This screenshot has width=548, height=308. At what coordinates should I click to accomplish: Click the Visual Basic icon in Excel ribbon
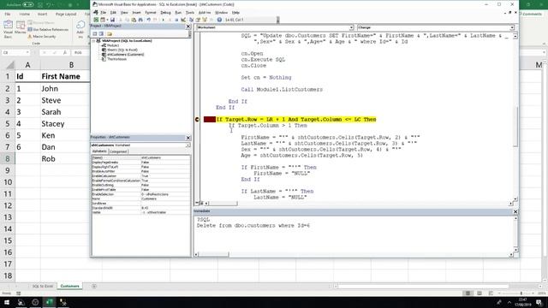[x=8, y=29]
